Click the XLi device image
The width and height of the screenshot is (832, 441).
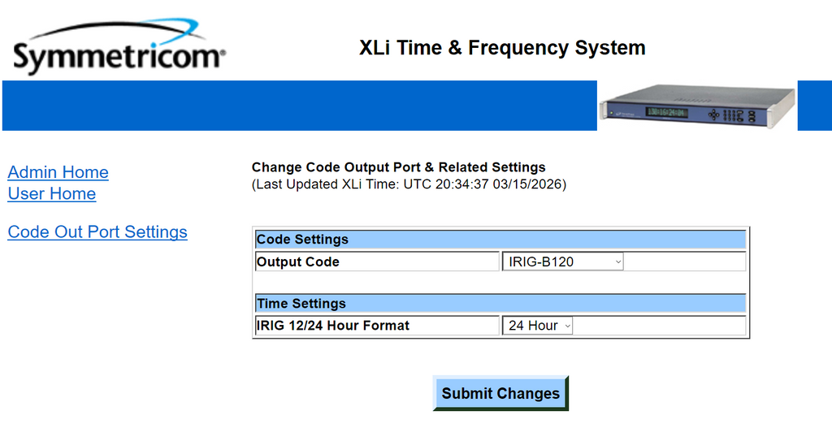(x=697, y=106)
